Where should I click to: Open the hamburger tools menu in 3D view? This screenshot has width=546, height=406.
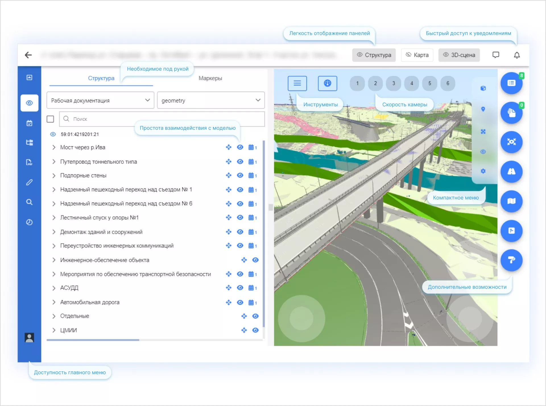pos(297,83)
